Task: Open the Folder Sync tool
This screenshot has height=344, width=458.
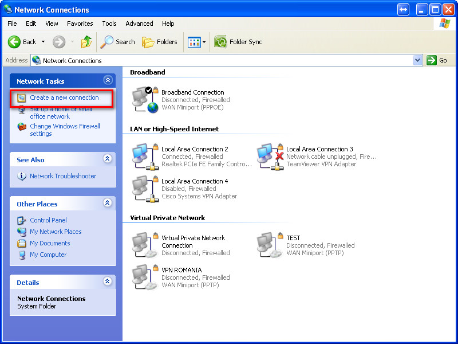Action: (238, 42)
